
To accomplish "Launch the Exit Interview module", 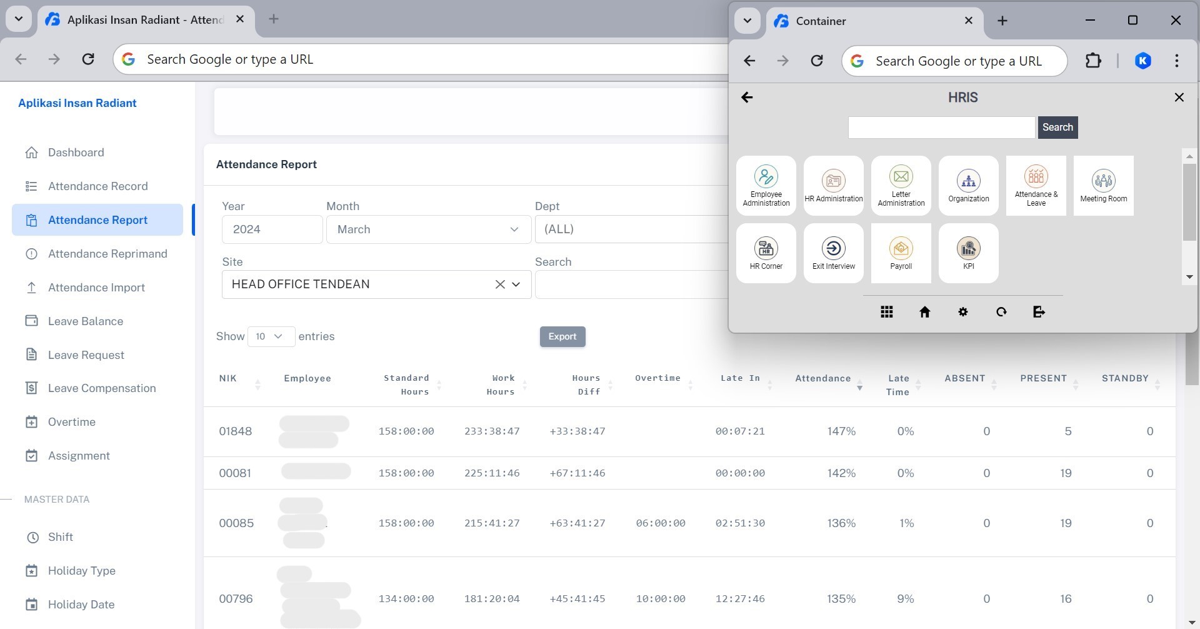I will click(833, 253).
